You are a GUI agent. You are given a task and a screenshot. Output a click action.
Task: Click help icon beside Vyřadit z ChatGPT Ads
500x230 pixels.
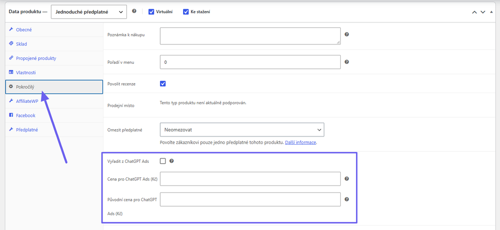171,161
